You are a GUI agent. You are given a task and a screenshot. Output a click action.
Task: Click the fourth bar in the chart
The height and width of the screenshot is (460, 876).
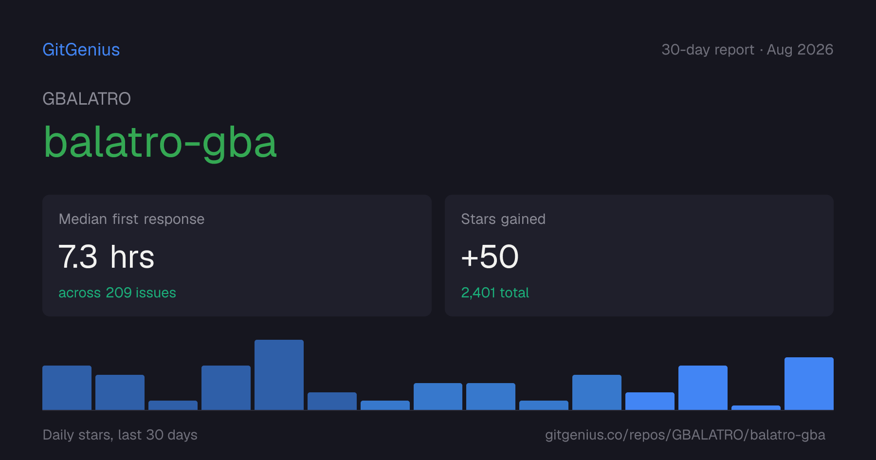click(226, 387)
